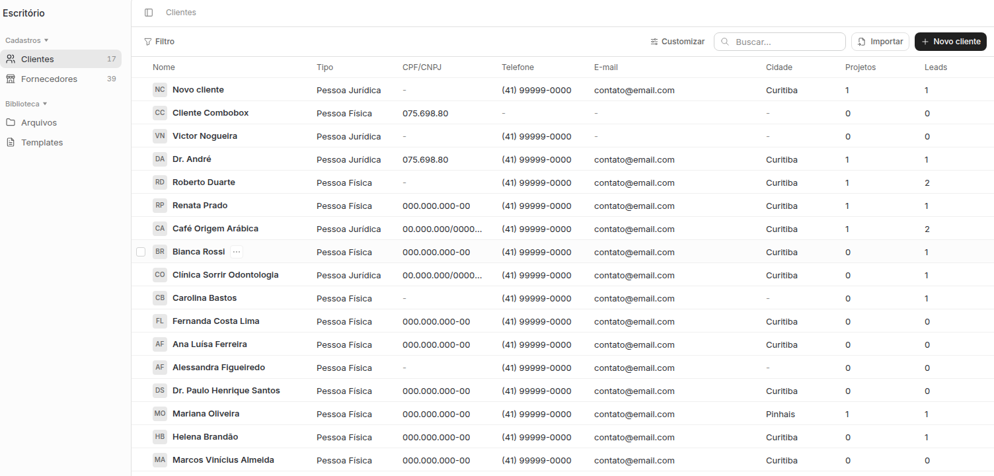
Task: Select the checkbox for Bianca Rossi row
Action: [141, 252]
